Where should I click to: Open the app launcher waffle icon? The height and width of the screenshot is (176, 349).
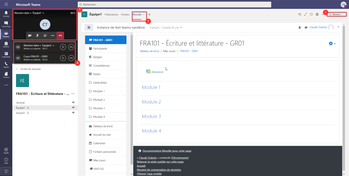pos(6,4)
